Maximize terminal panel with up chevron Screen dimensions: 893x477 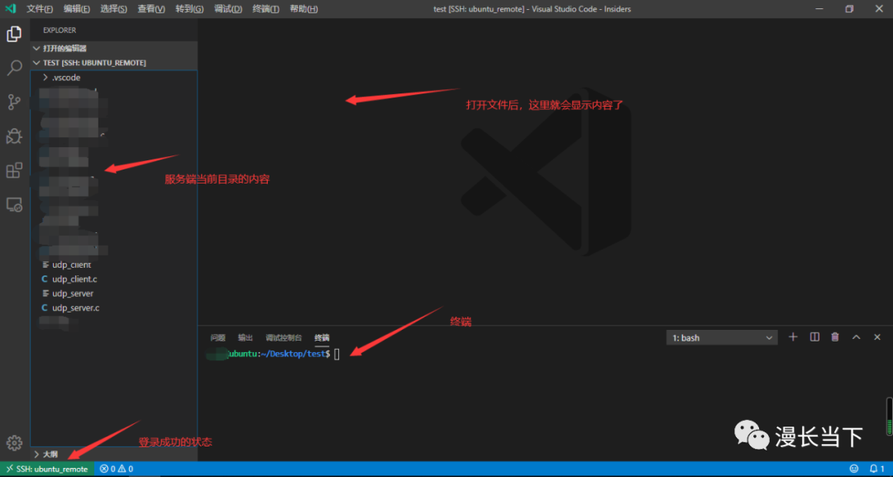(857, 337)
